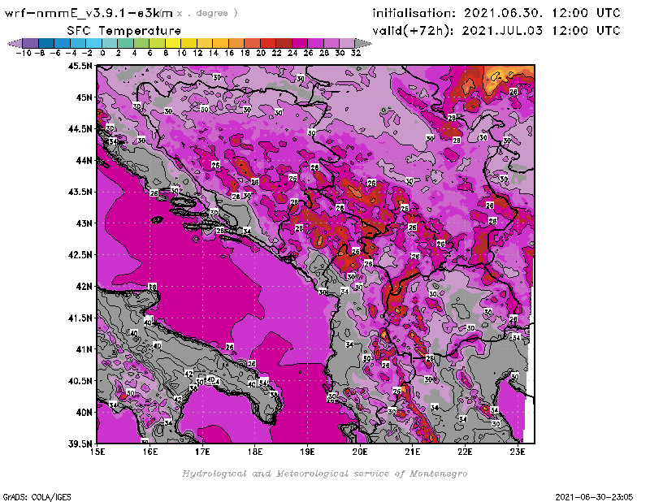Click the legend value label '-10'

[x=24, y=53]
